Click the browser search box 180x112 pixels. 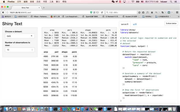click(x=121, y=12)
